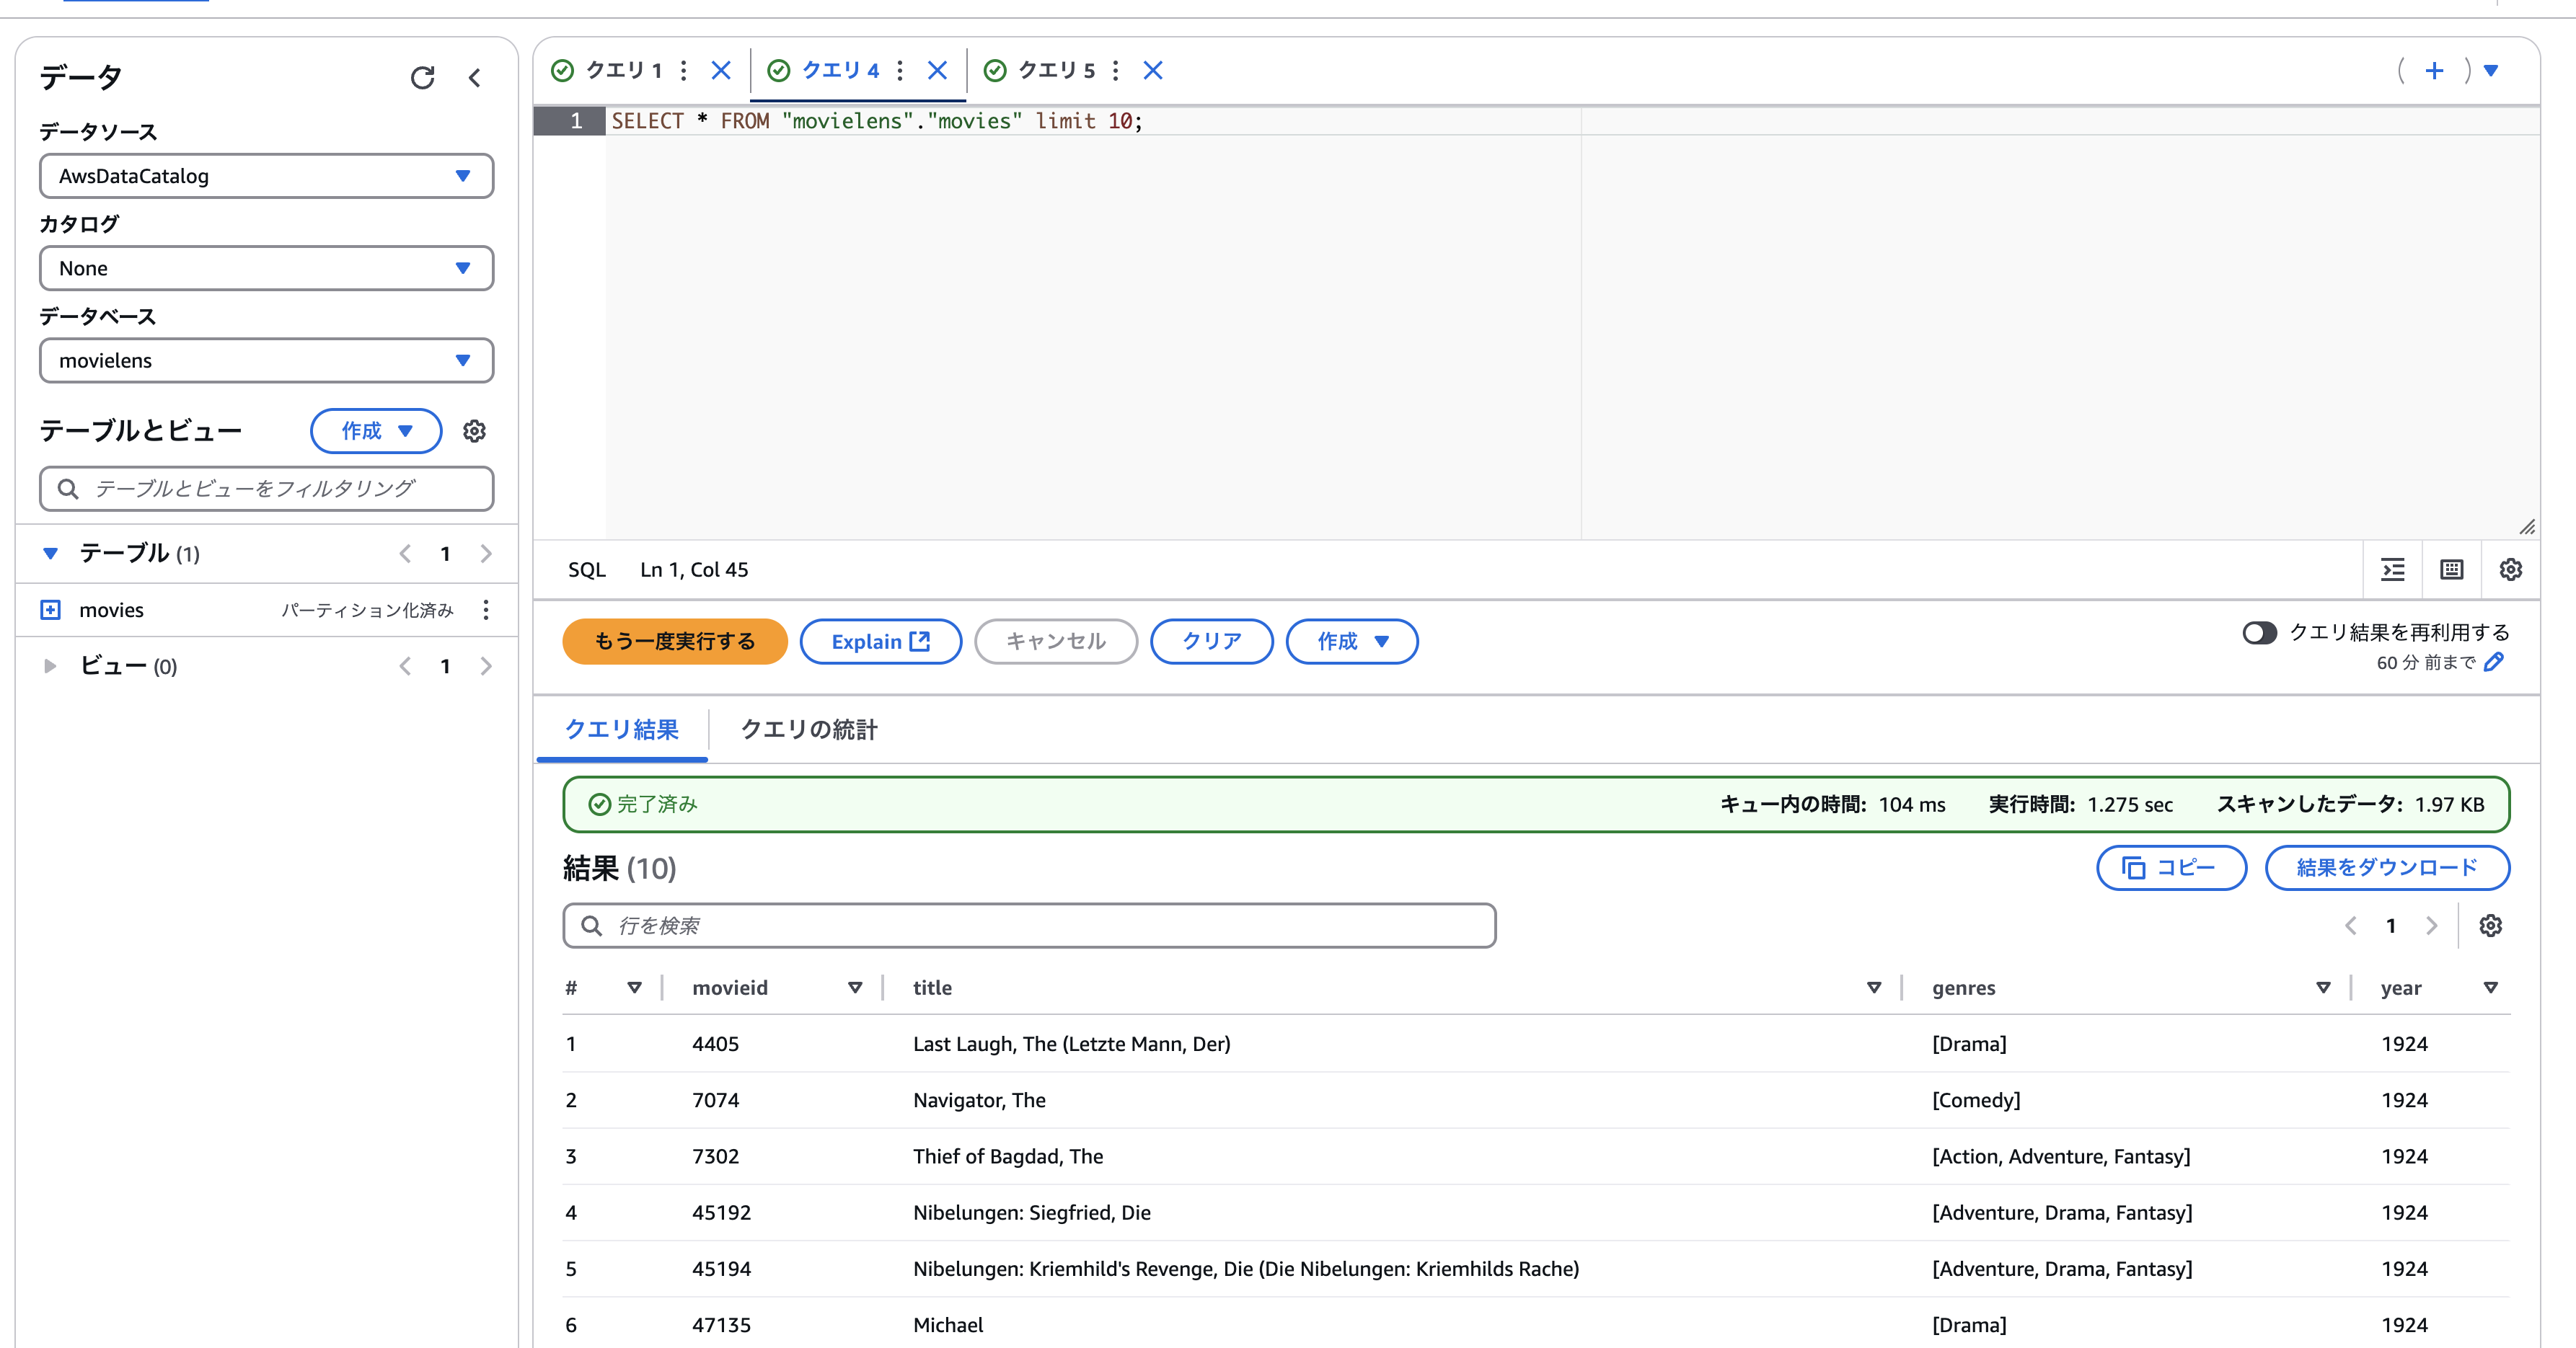The height and width of the screenshot is (1348, 2576).
Task: Open the 作成 dropdown in テーブルとビュー
Action: point(376,430)
